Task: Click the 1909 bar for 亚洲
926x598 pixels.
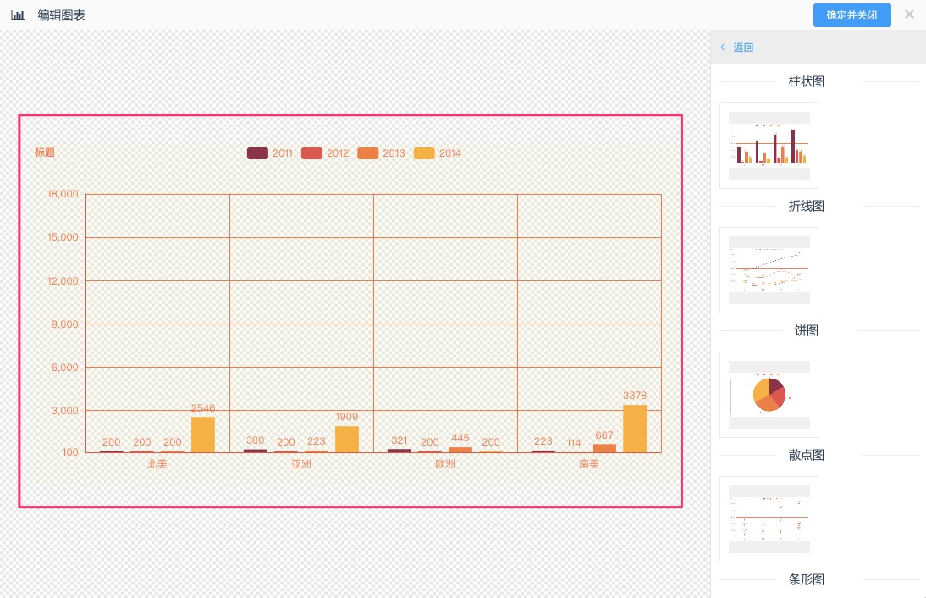Action: tap(347, 439)
